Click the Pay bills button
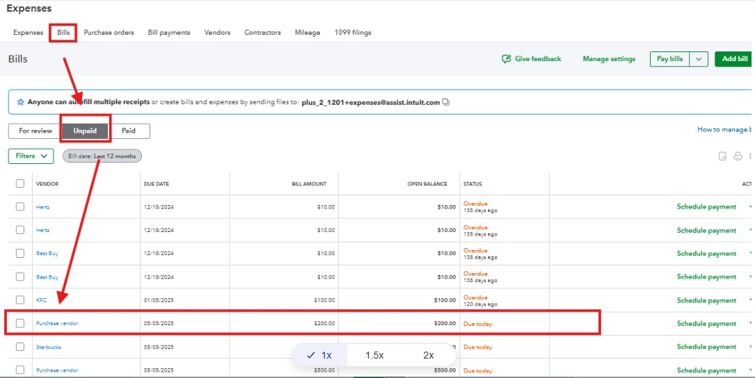This screenshot has height=378, width=755. [670, 59]
